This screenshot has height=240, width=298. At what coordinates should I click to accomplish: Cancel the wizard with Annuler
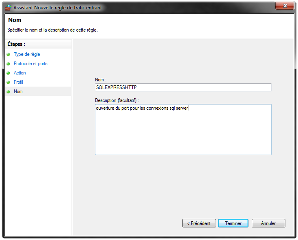[268, 223]
